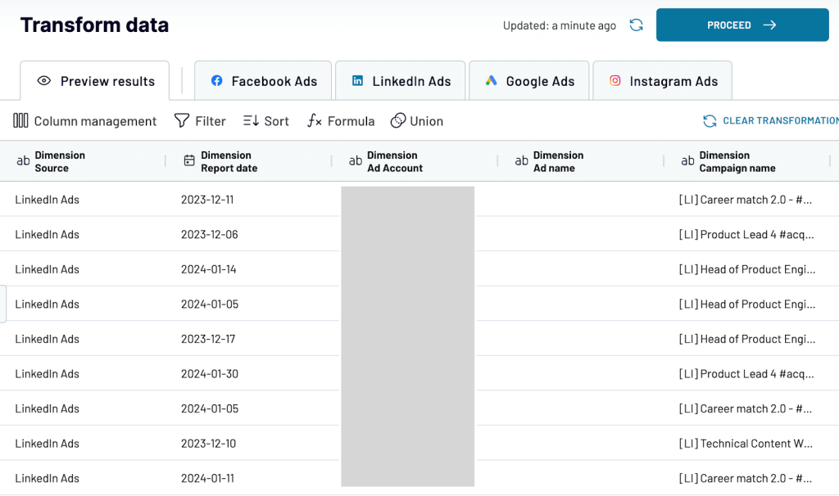Viewport: 839px width, 496px height.
Task: Click the 2023-12-11 report date cell
Action: (x=207, y=200)
